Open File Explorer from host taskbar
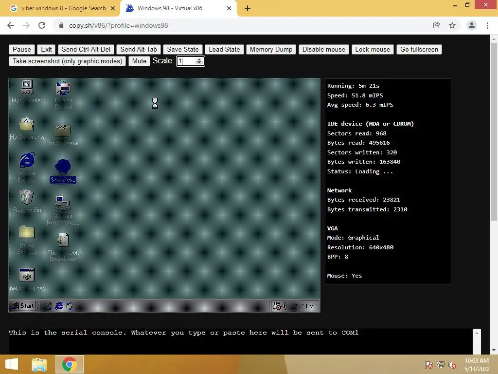498x374 pixels. pyautogui.click(x=39, y=364)
